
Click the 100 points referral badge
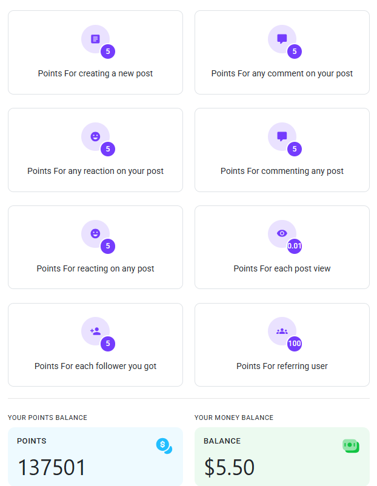[x=295, y=344]
